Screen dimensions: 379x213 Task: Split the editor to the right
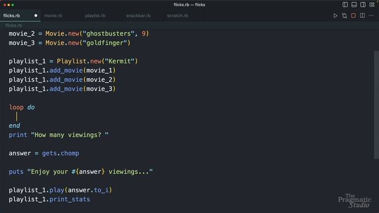(362, 16)
